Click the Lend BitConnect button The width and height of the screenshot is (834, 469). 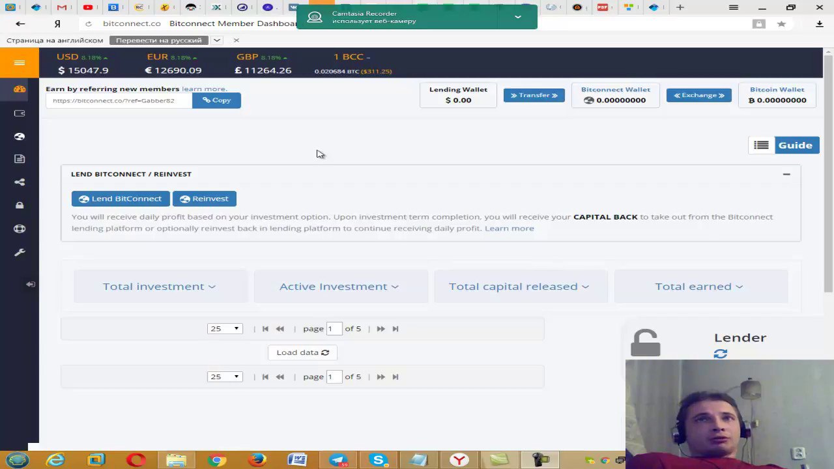(121, 199)
